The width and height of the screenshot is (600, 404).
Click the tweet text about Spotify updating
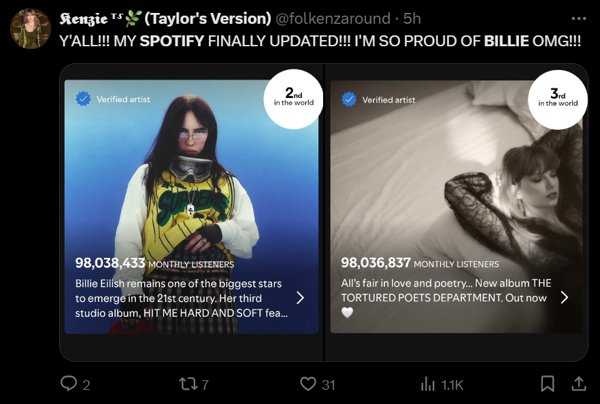[320, 41]
